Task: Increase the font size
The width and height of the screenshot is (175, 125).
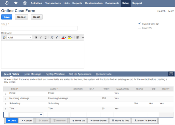Action: 52,37
